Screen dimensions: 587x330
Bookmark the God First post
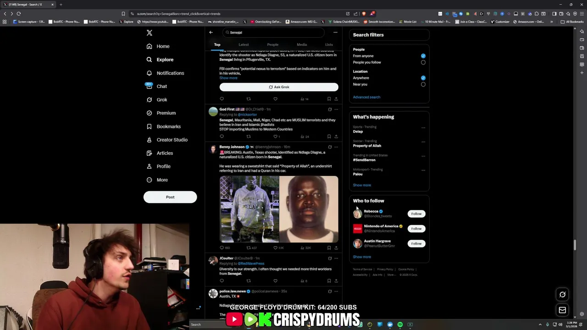point(329,137)
